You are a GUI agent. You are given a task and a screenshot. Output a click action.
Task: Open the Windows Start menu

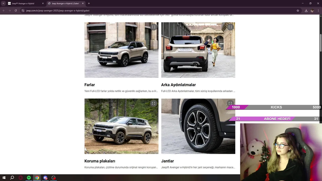4,178
